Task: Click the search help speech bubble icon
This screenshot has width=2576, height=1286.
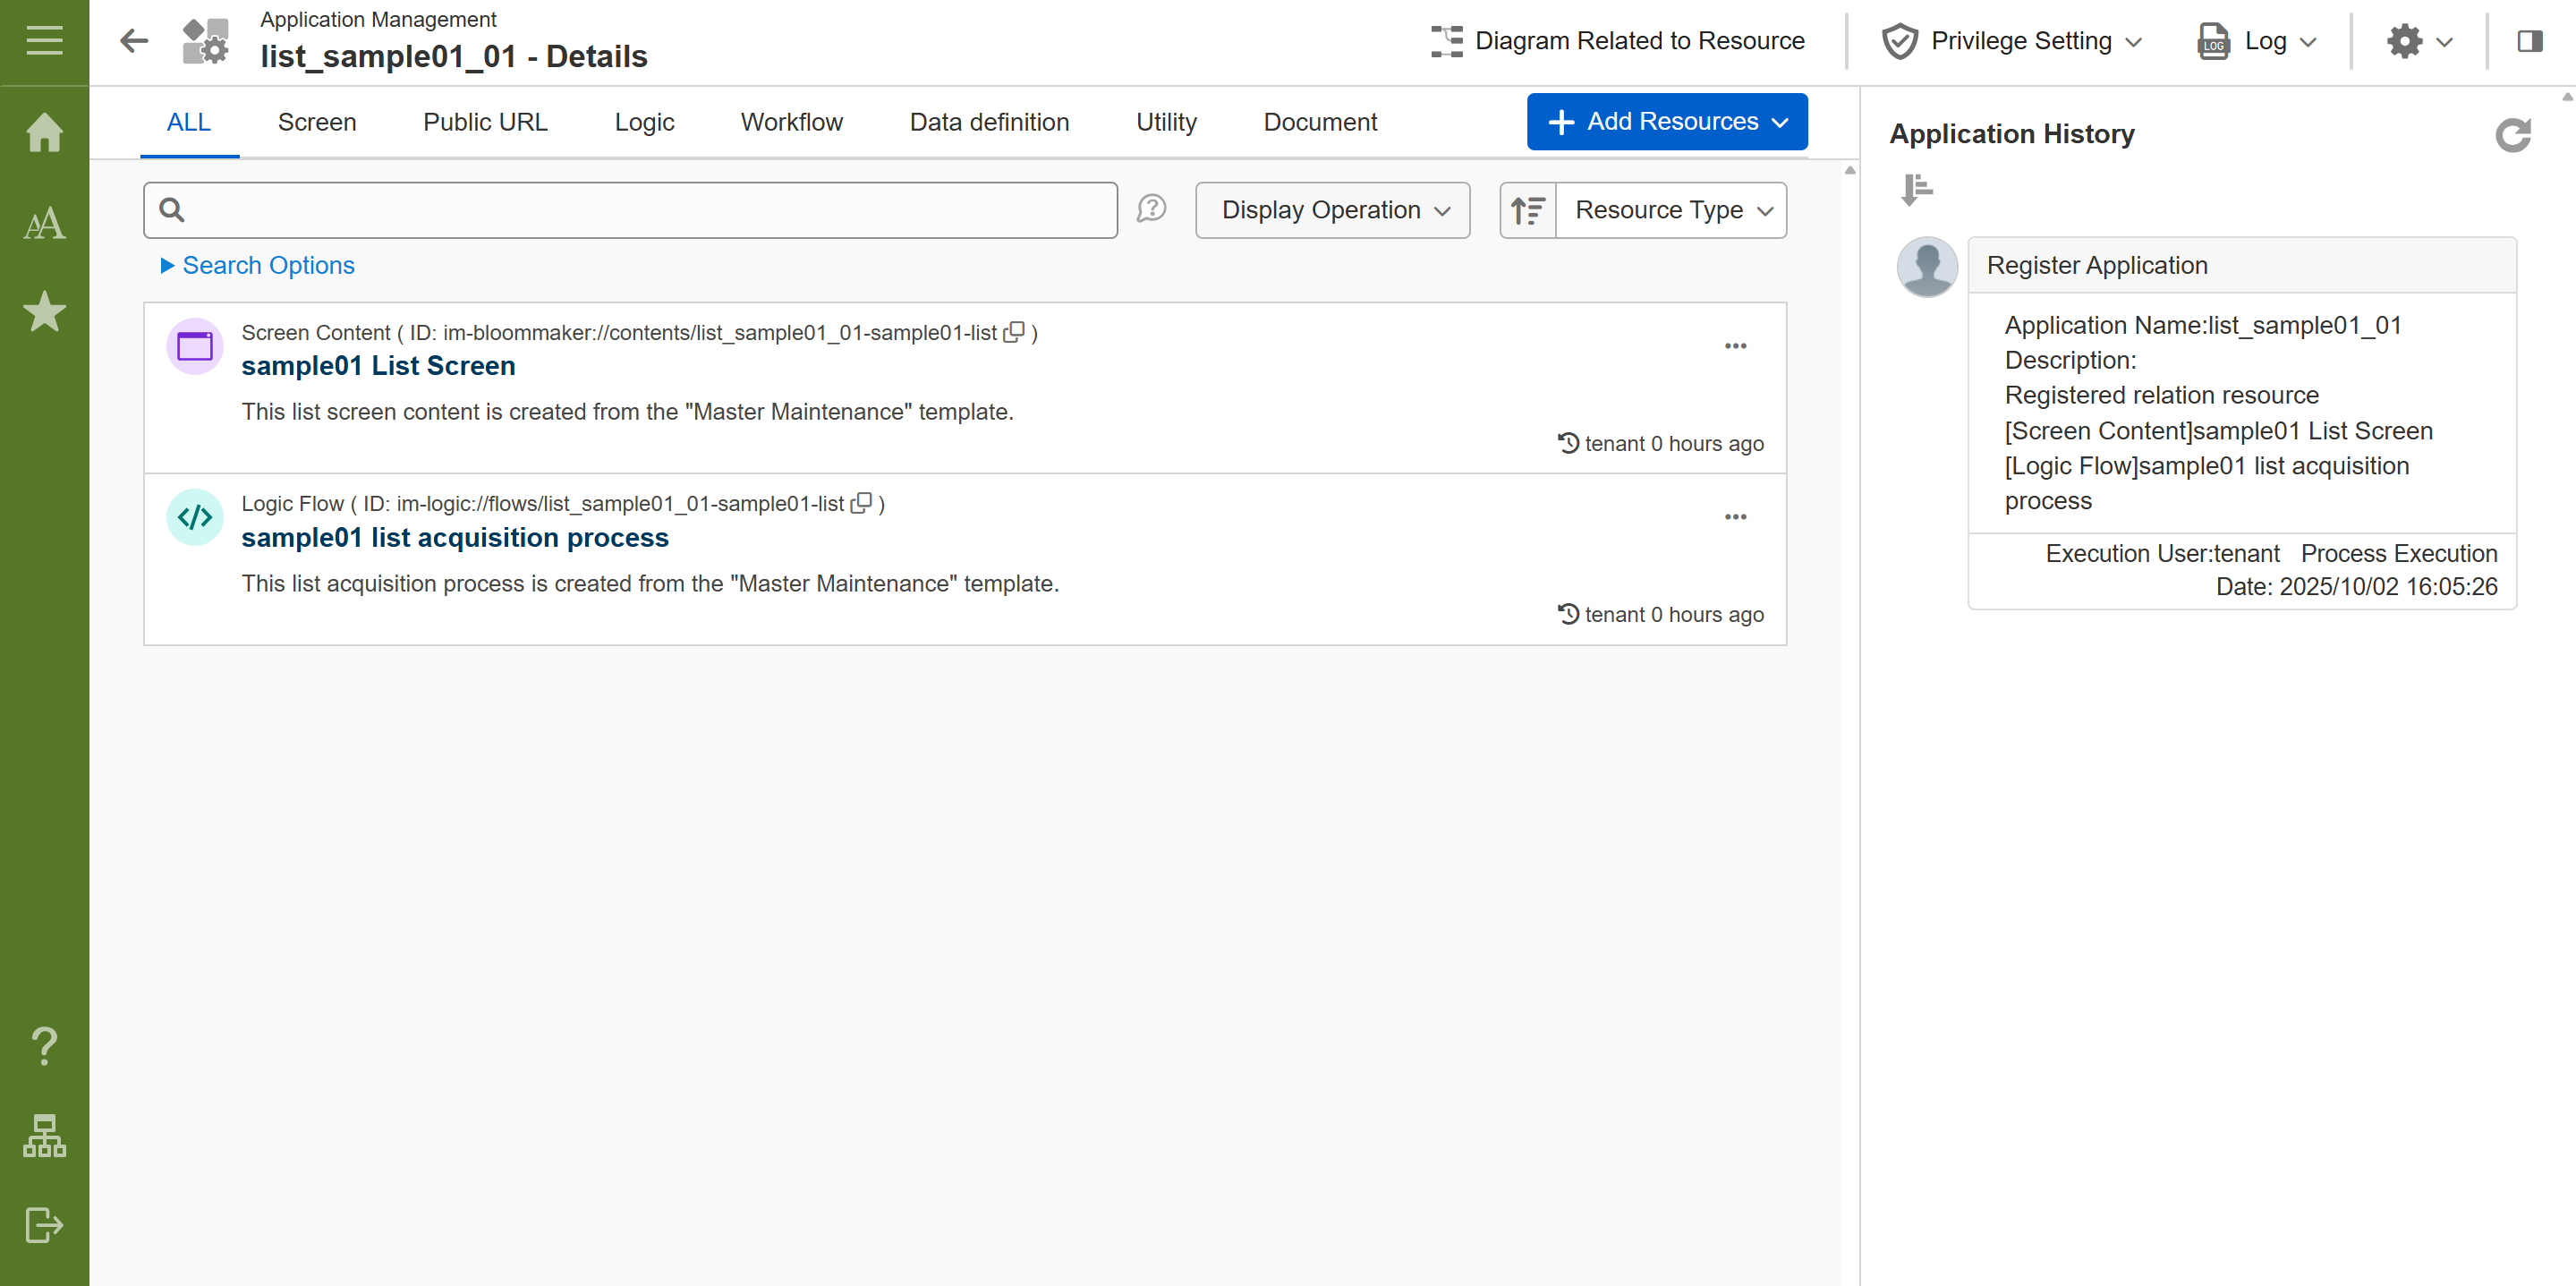Action: pos(1151,209)
